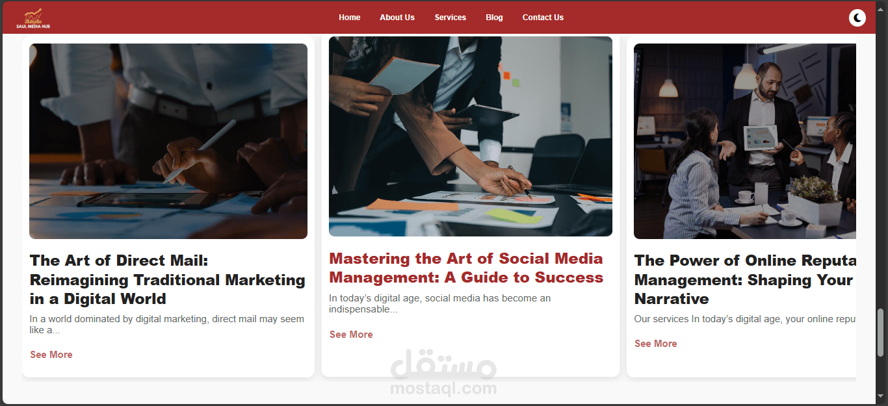Click the vertical page scrollbar thumb
This screenshot has height=406, width=888.
tap(881, 333)
